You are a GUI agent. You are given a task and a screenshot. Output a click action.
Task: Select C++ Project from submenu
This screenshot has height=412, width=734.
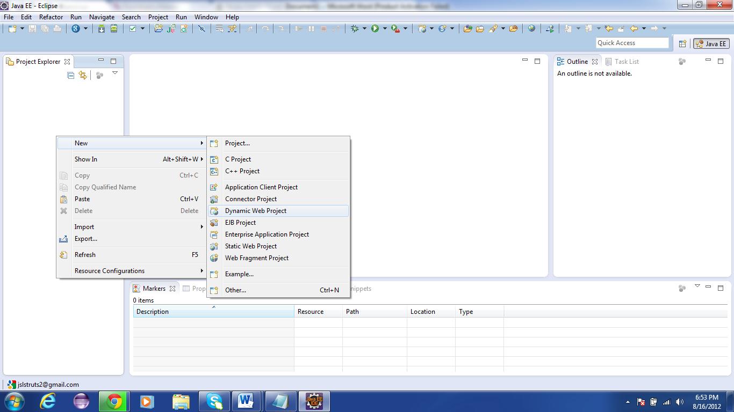click(x=278, y=171)
